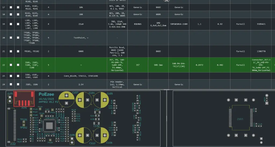Toggle the first checkbox in row 22
This screenshot has height=147, width=275.
pyautogui.click(x=11, y=65)
